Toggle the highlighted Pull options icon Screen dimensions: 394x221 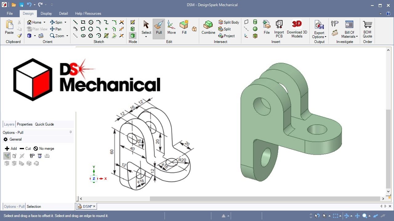[x=7, y=156]
